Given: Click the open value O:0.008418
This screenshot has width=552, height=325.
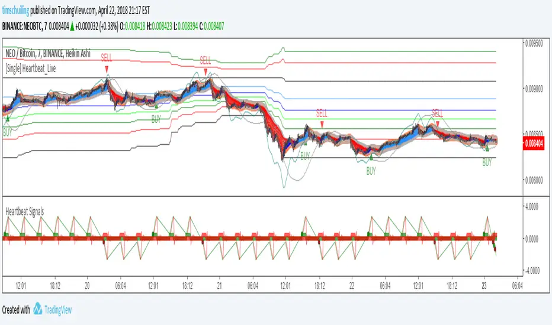Looking at the screenshot, I should [x=132, y=27].
